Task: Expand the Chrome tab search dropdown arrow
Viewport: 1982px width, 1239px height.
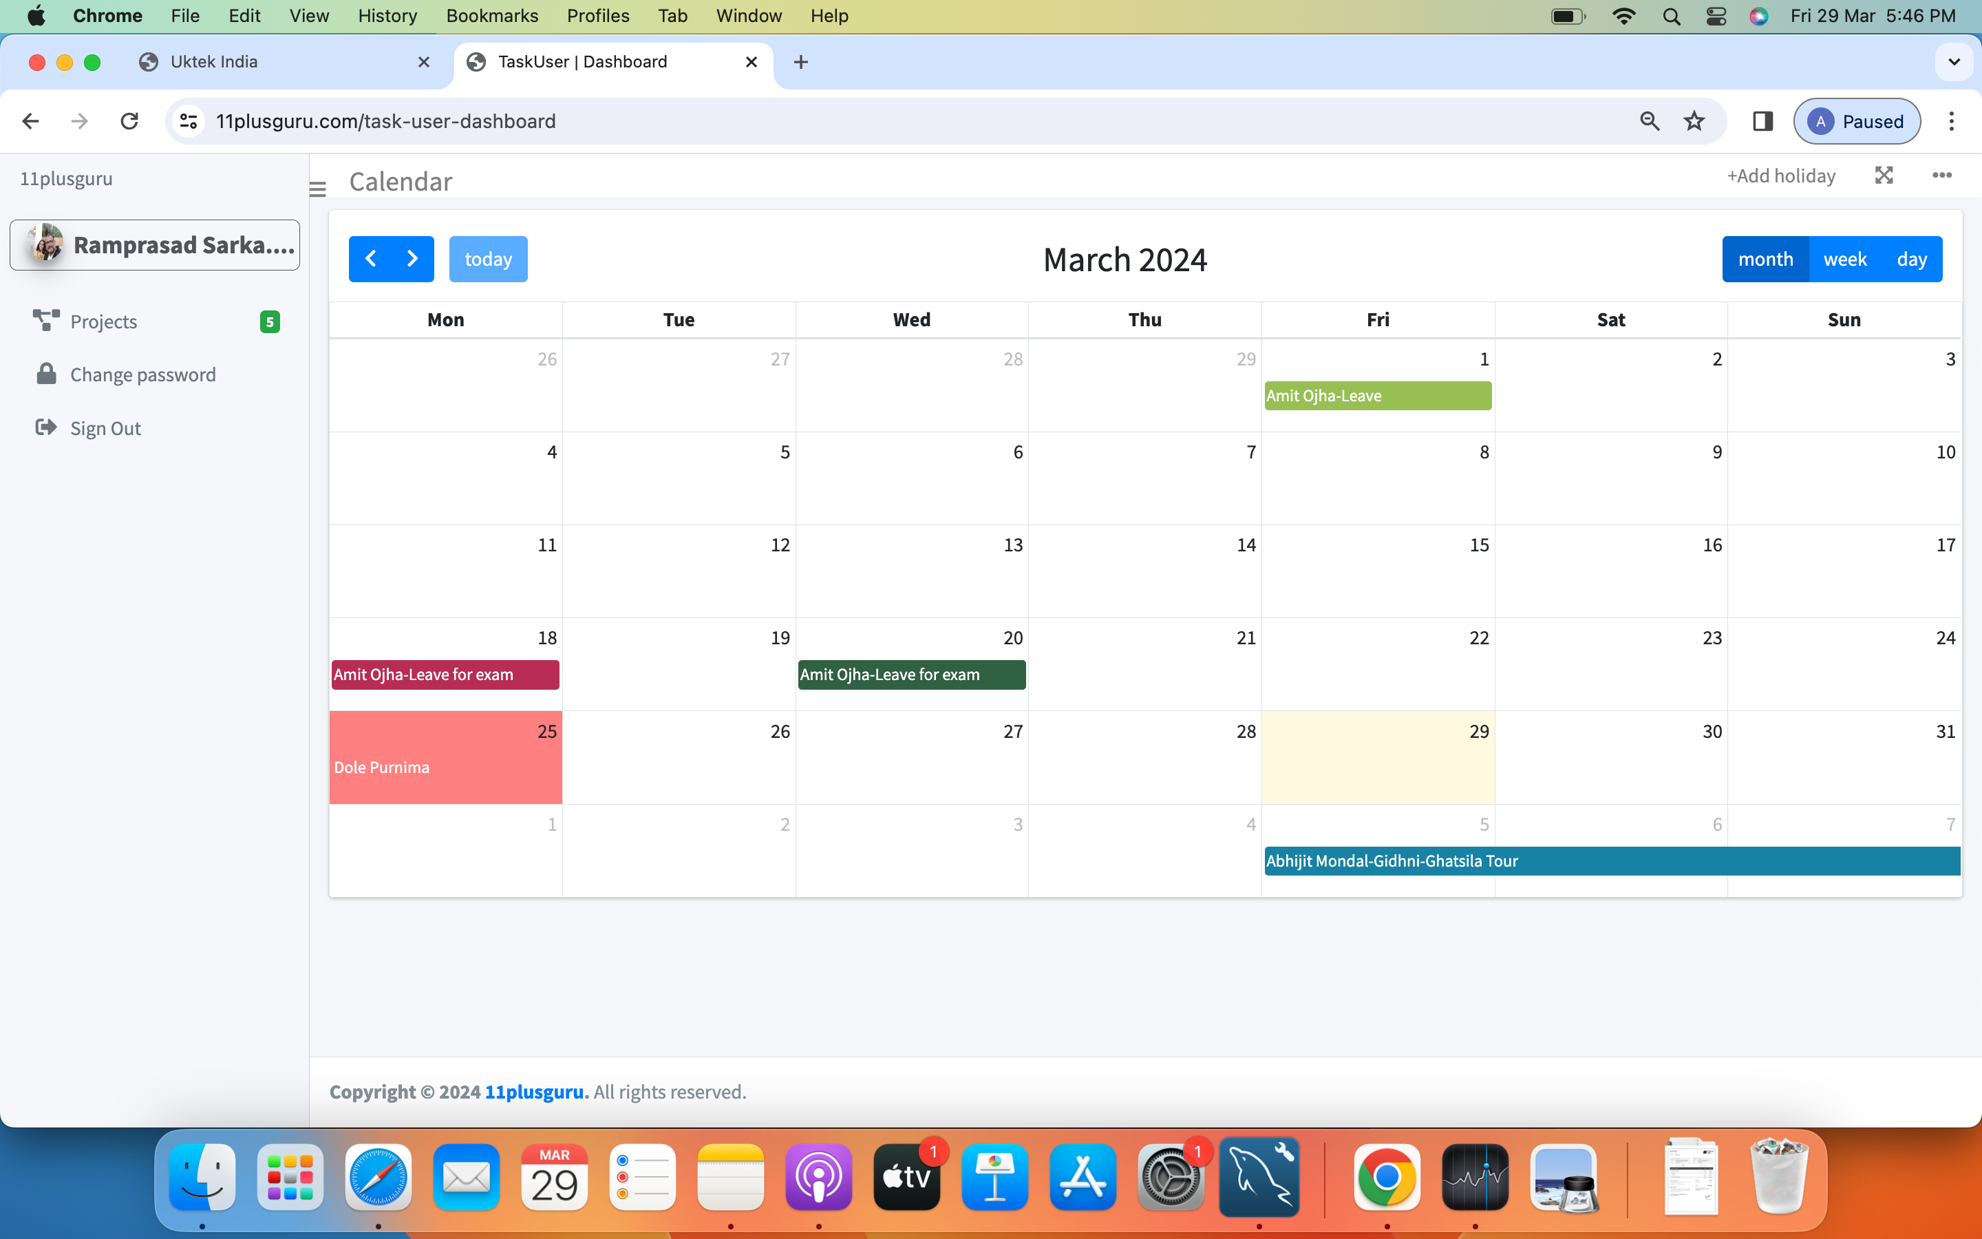Action: click(1954, 62)
